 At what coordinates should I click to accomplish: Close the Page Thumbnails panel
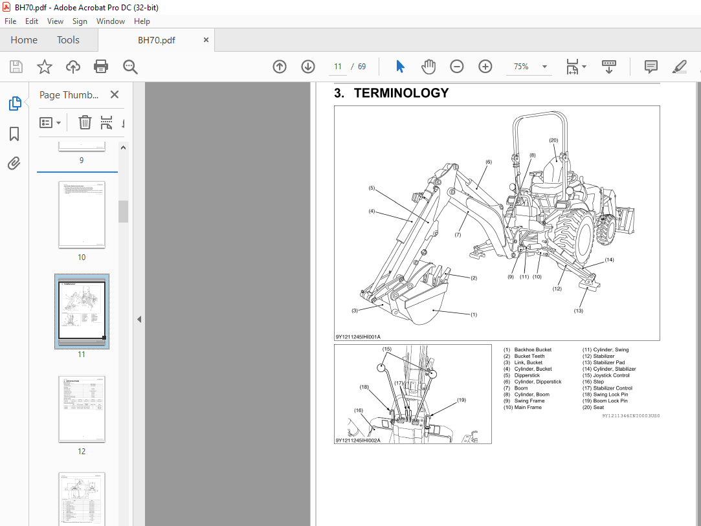115,94
